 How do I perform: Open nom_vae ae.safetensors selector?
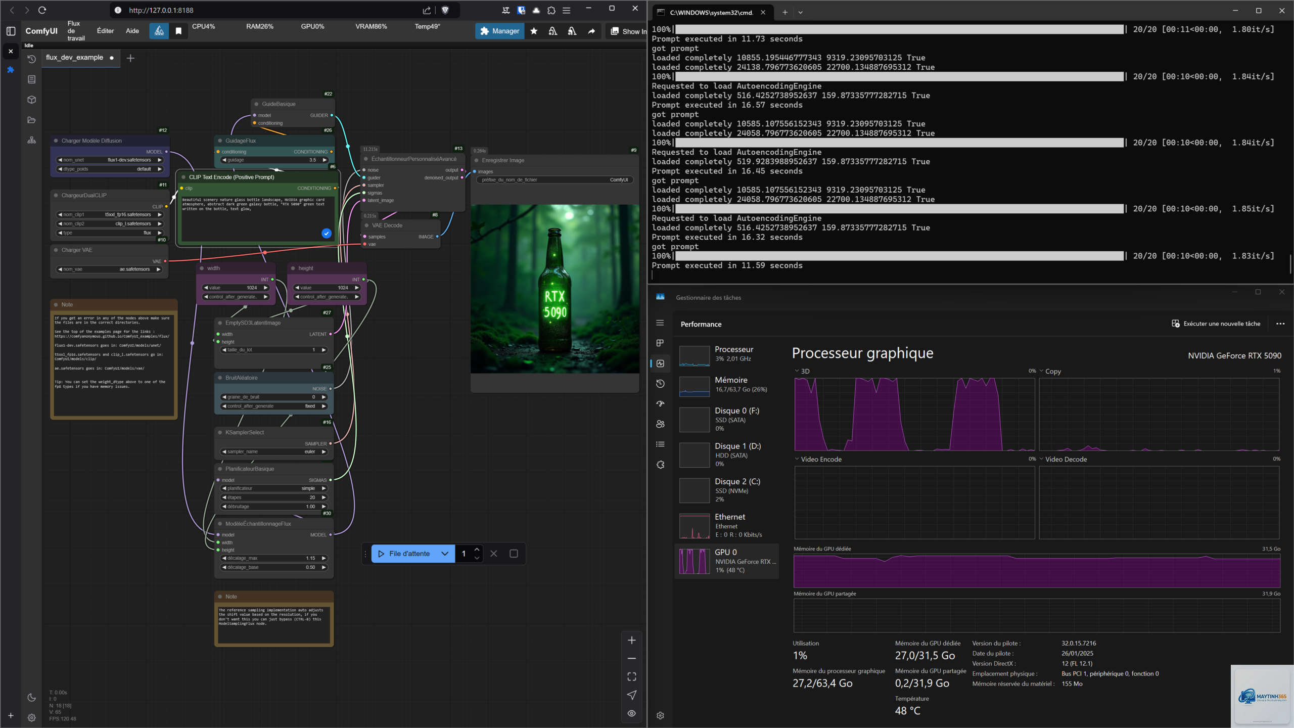point(110,269)
